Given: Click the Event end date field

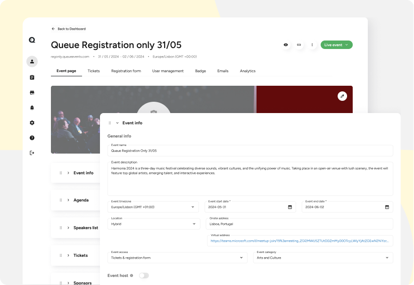Looking at the screenshot, I should (x=347, y=207).
